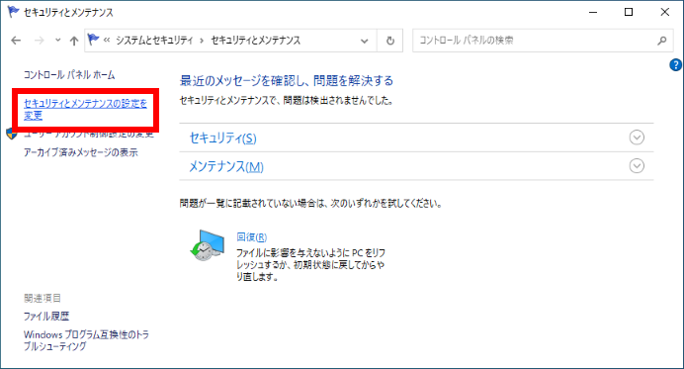684x369 pixels.
Task: Click the メンテナンス(M) section heading
Action: click(226, 166)
